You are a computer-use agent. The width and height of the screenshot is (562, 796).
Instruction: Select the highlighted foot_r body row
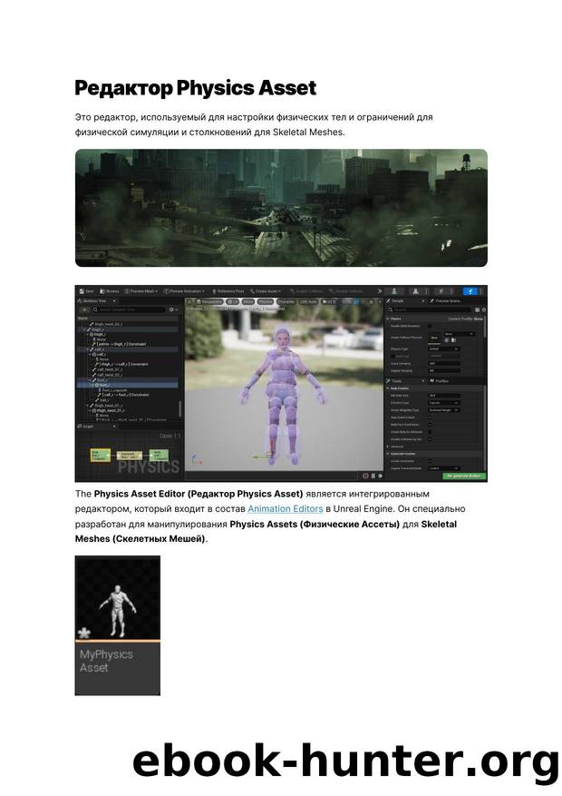(128, 386)
